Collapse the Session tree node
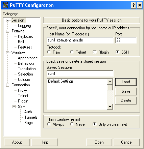 click(7, 20)
